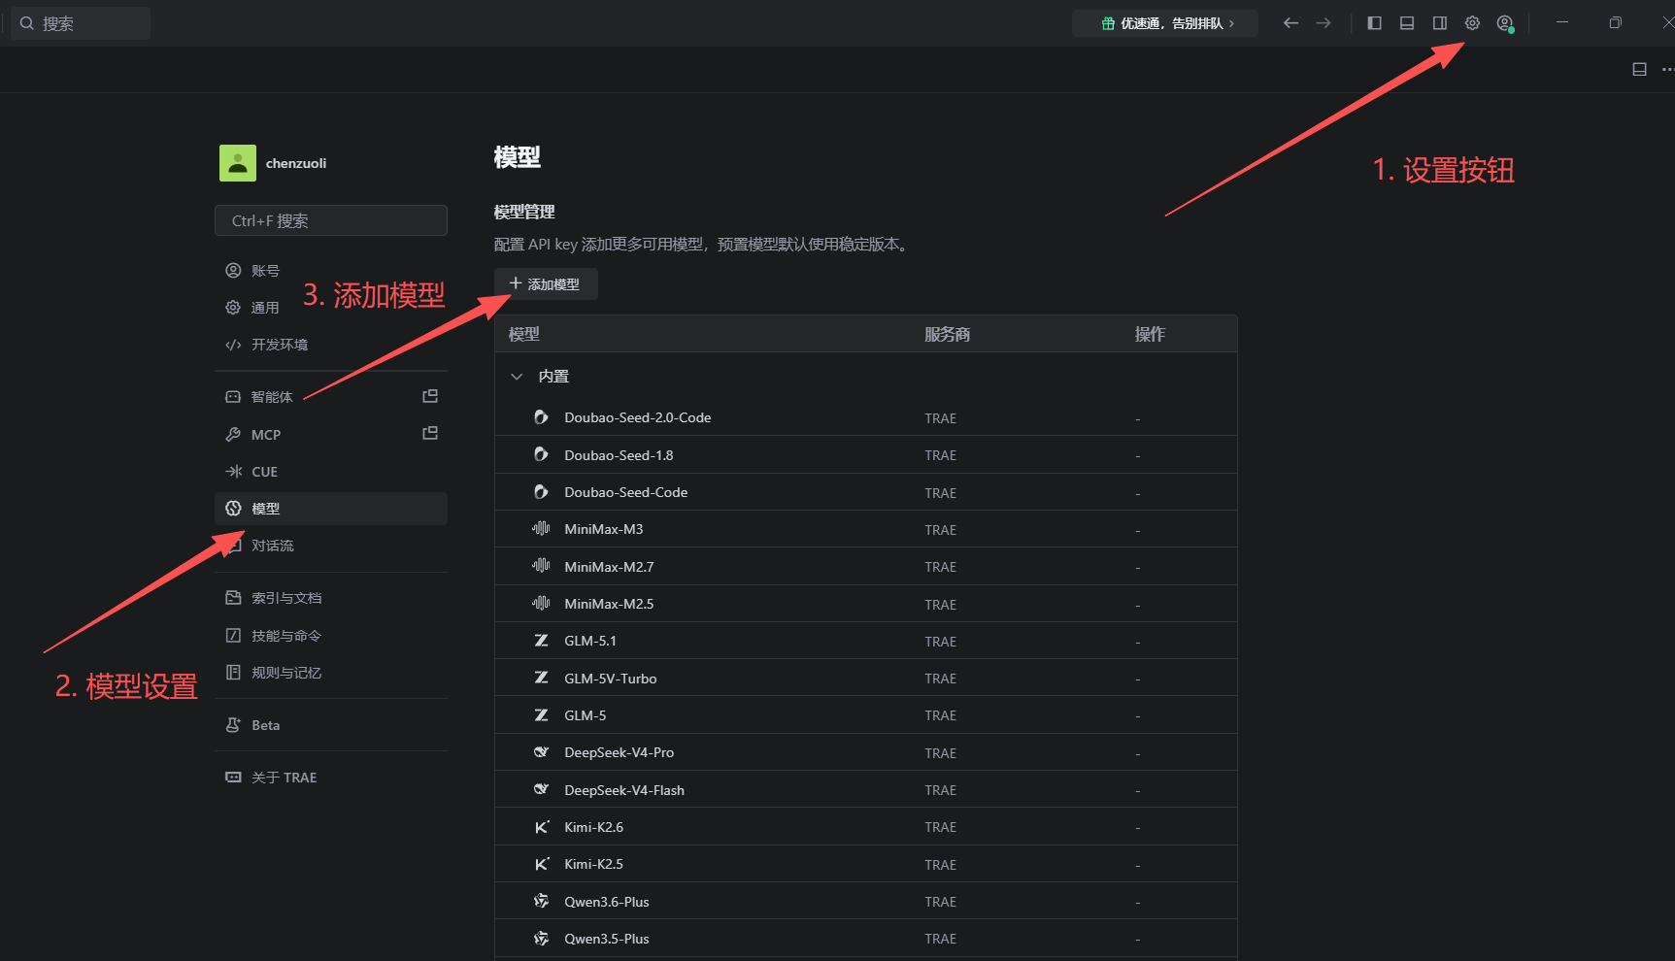Viewport: 1675px width, 961px height.
Task: Click the MiniMax-M2.5 waveform icon
Action: click(541, 604)
